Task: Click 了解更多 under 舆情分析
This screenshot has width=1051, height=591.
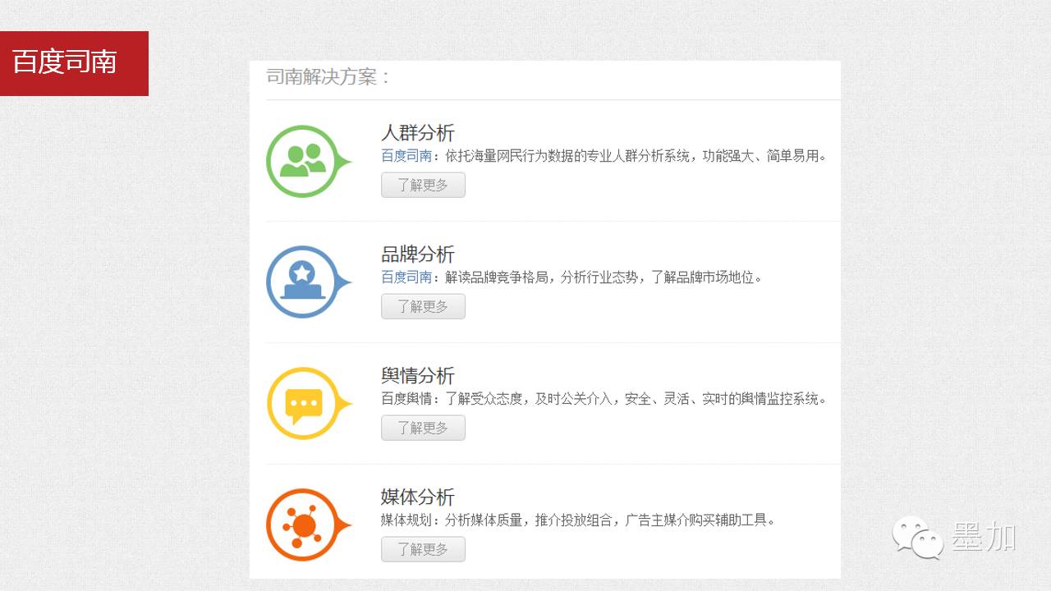Action: click(x=423, y=428)
